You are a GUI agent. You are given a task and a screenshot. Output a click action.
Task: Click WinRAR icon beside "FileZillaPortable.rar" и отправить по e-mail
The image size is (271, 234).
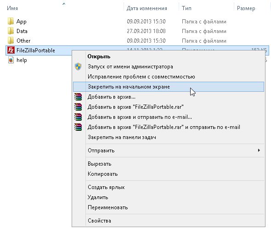pos(78,127)
